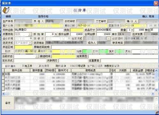
Task: Click the 结束原因 field
Action: click(123, 56)
